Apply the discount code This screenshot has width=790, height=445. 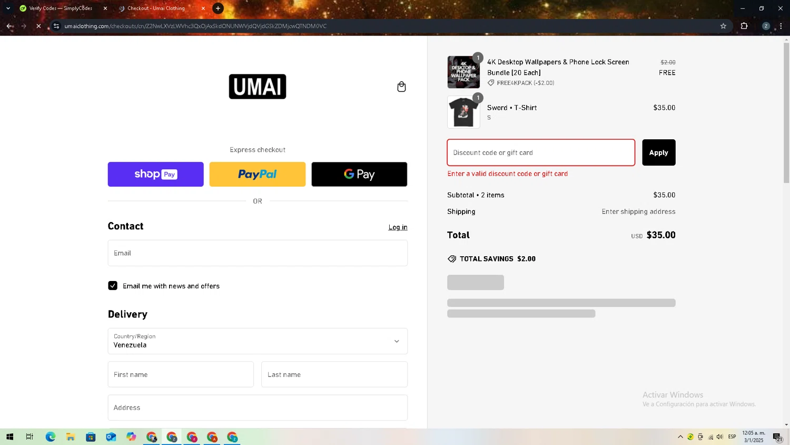tap(658, 152)
